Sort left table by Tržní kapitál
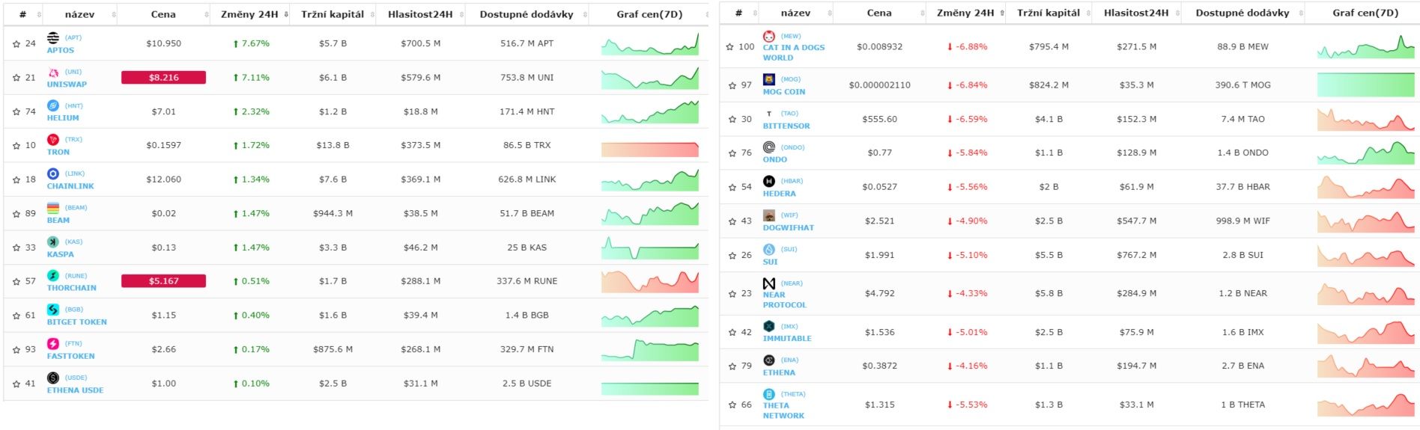 (333, 14)
